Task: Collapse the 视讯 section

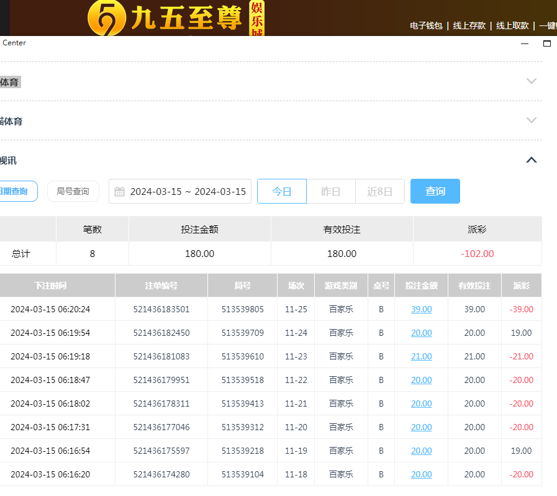Action: coord(531,160)
